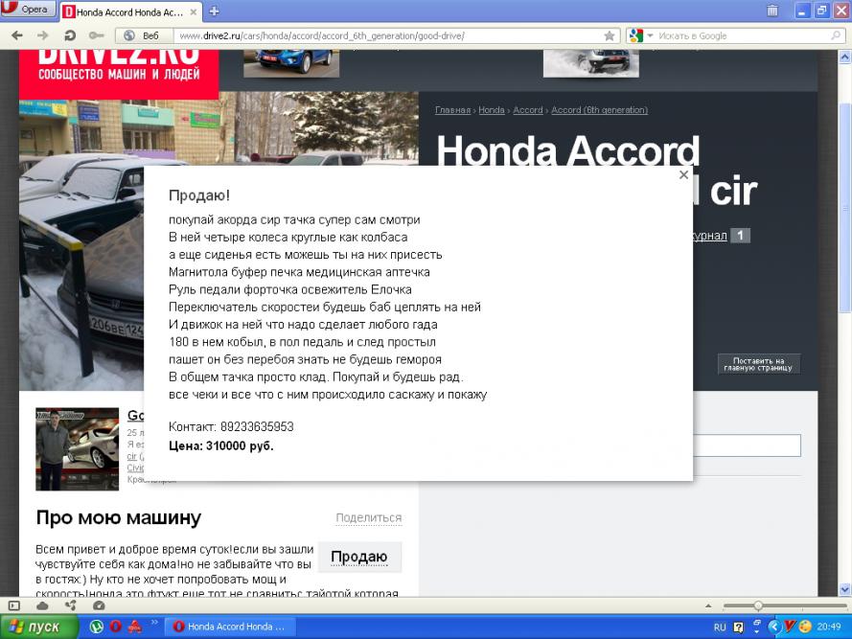852x639 pixels.
Task: Follow the 'Honda' breadcrumb link
Action: click(492, 110)
